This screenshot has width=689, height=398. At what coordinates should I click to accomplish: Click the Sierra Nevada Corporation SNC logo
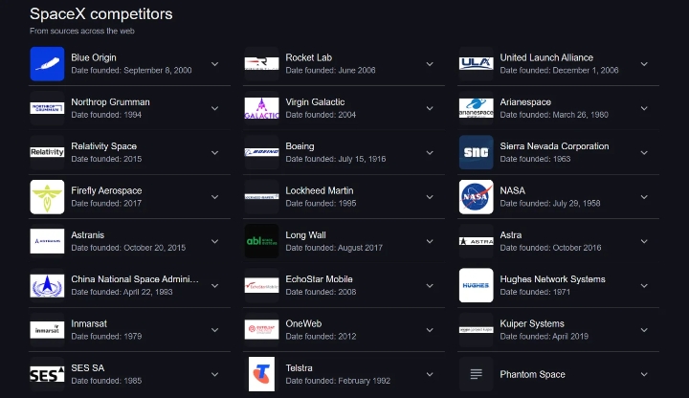pos(476,153)
